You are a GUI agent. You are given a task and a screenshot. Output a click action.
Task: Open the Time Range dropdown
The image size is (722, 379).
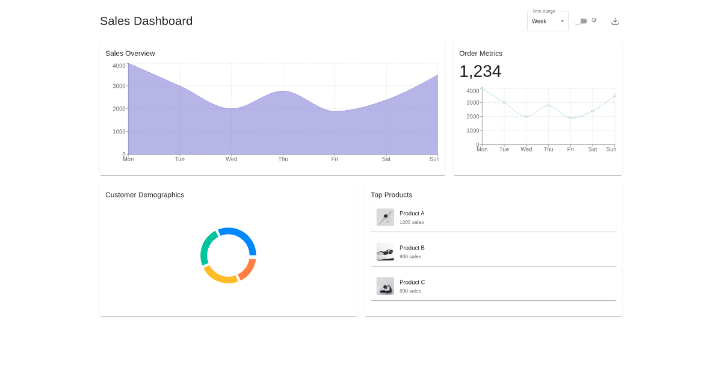click(x=548, y=21)
